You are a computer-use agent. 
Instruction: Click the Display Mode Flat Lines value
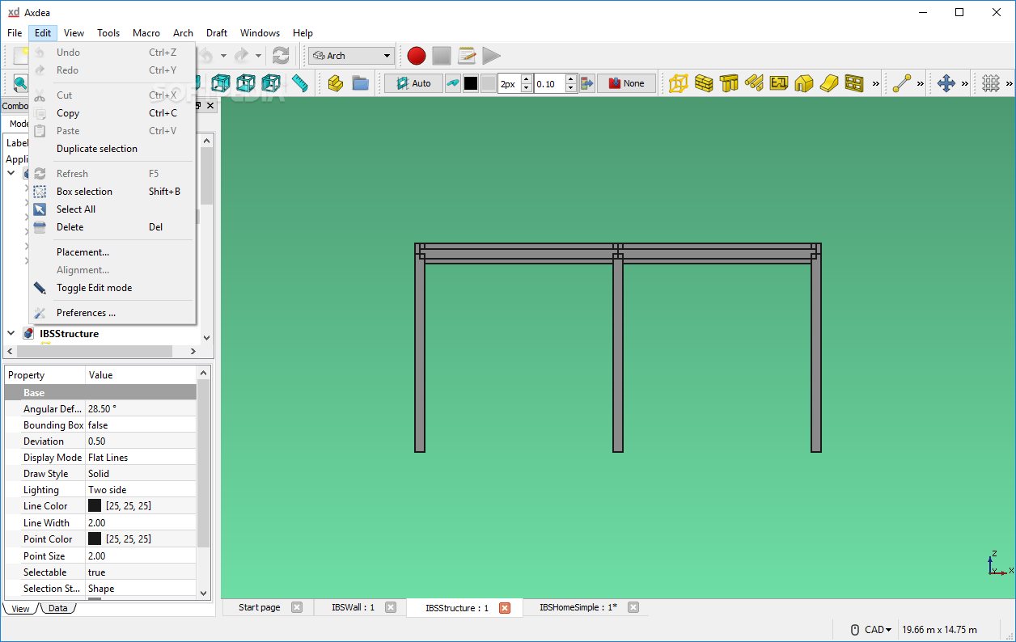(x=141, y=458)
